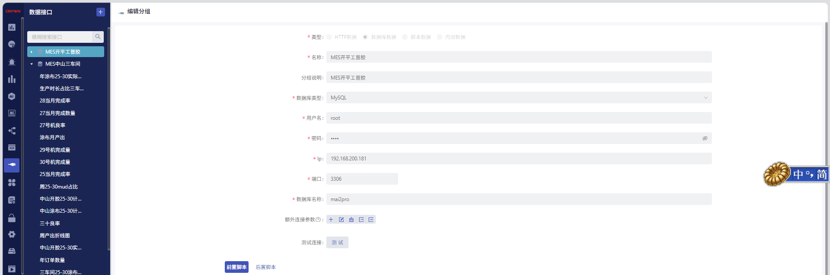Open the 涂布月产出 interface
The width and height of the screenshot is (830, 275).
click(x=52, y=137)
